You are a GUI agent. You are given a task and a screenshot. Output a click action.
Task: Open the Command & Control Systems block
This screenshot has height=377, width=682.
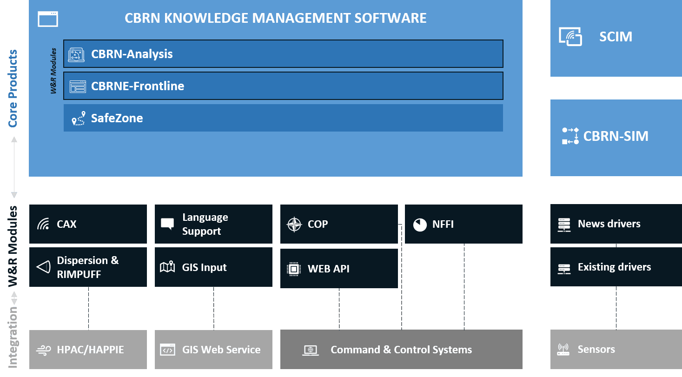pyautogui.click(x=401, y=350)
